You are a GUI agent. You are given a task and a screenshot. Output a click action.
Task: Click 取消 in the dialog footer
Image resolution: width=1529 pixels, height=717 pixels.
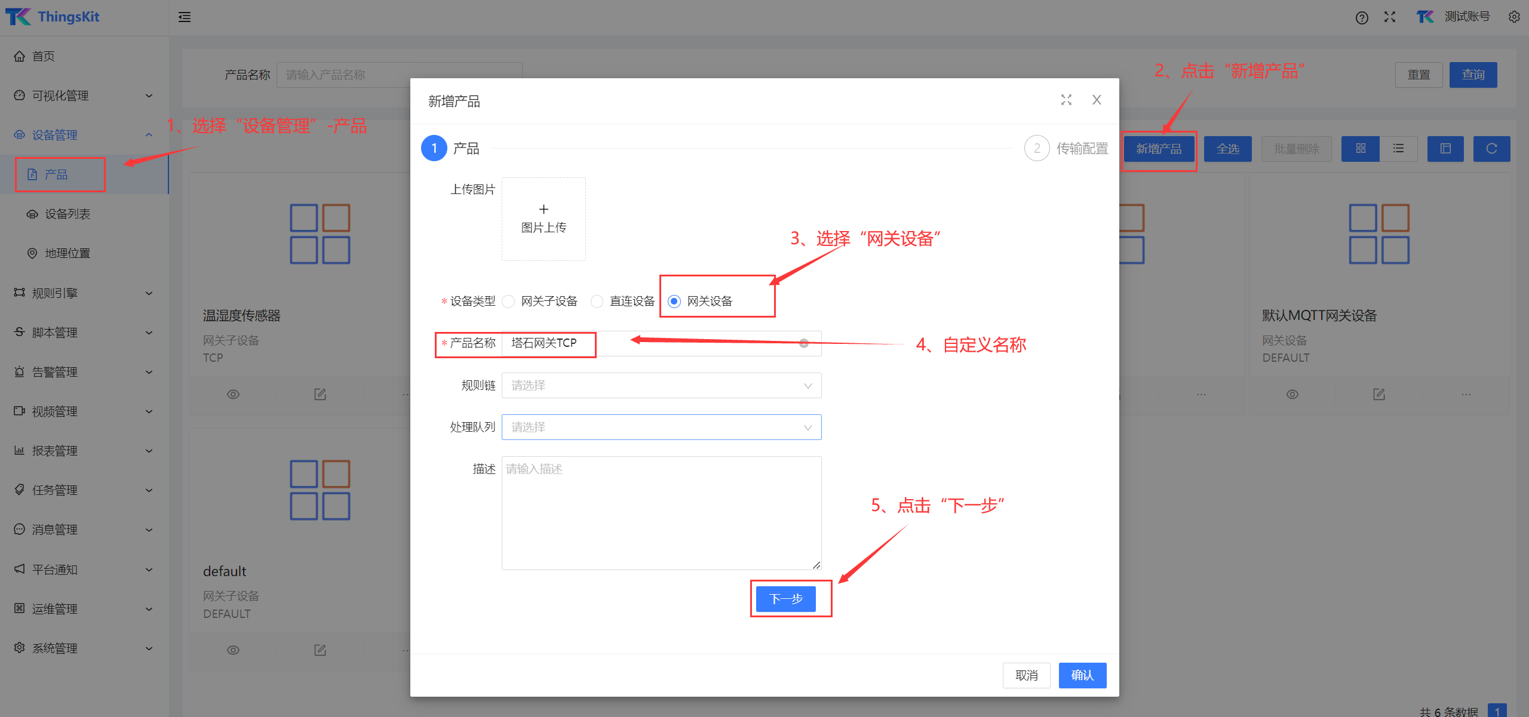[1027, 675]
